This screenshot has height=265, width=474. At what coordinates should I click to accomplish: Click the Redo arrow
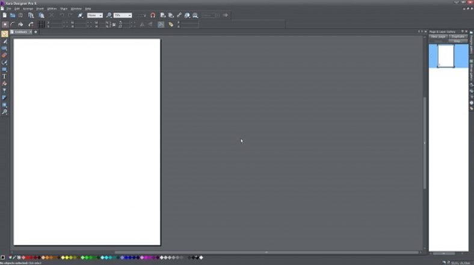70,15
